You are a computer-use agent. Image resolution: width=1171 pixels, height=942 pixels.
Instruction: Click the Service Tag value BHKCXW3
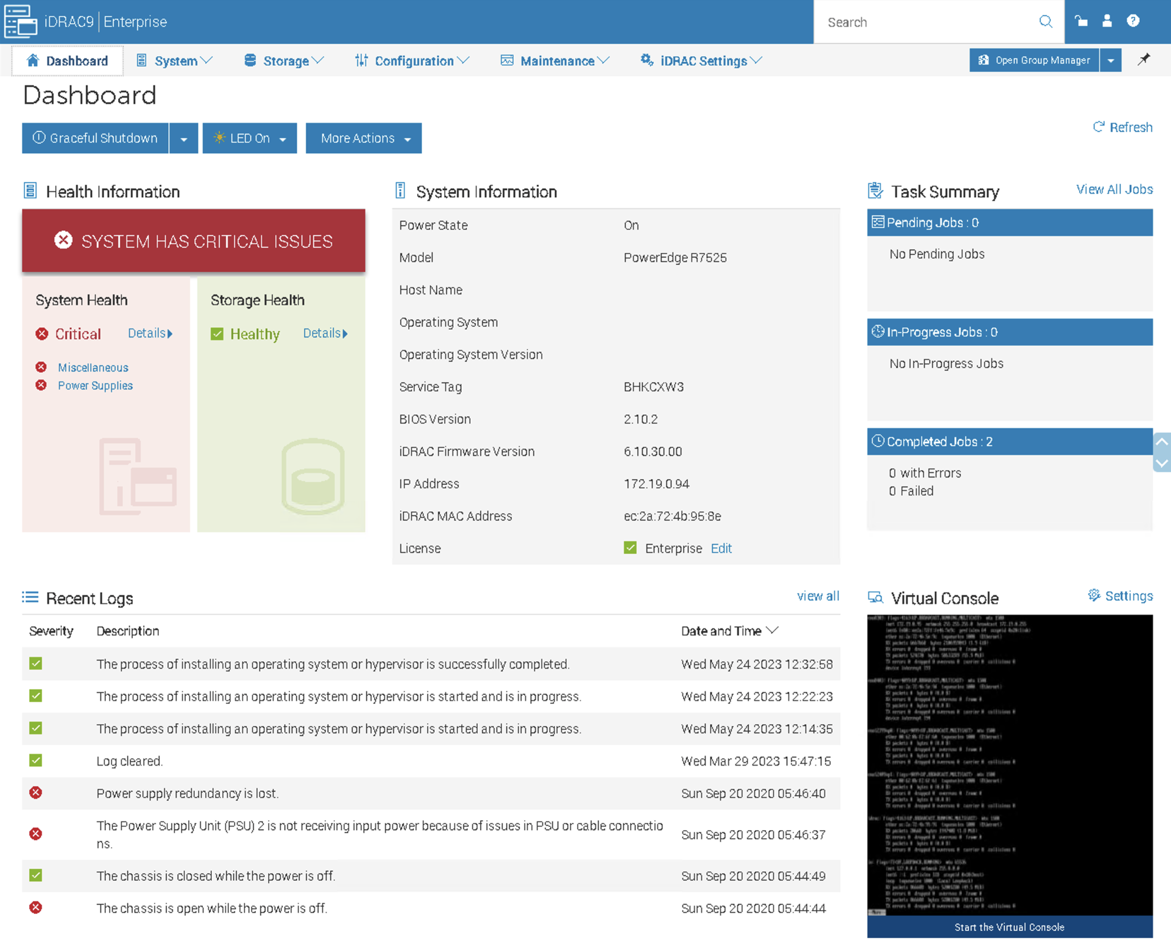coord(653,387)
